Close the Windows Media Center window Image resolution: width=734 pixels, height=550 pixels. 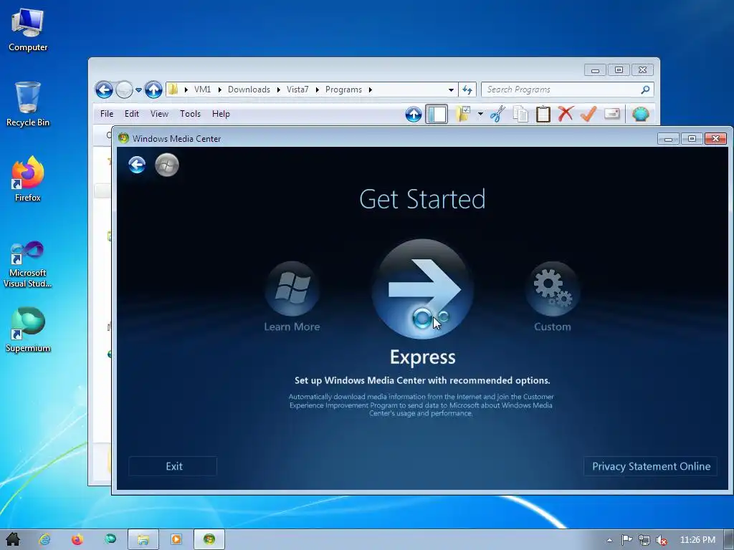[x=716, y=138]
